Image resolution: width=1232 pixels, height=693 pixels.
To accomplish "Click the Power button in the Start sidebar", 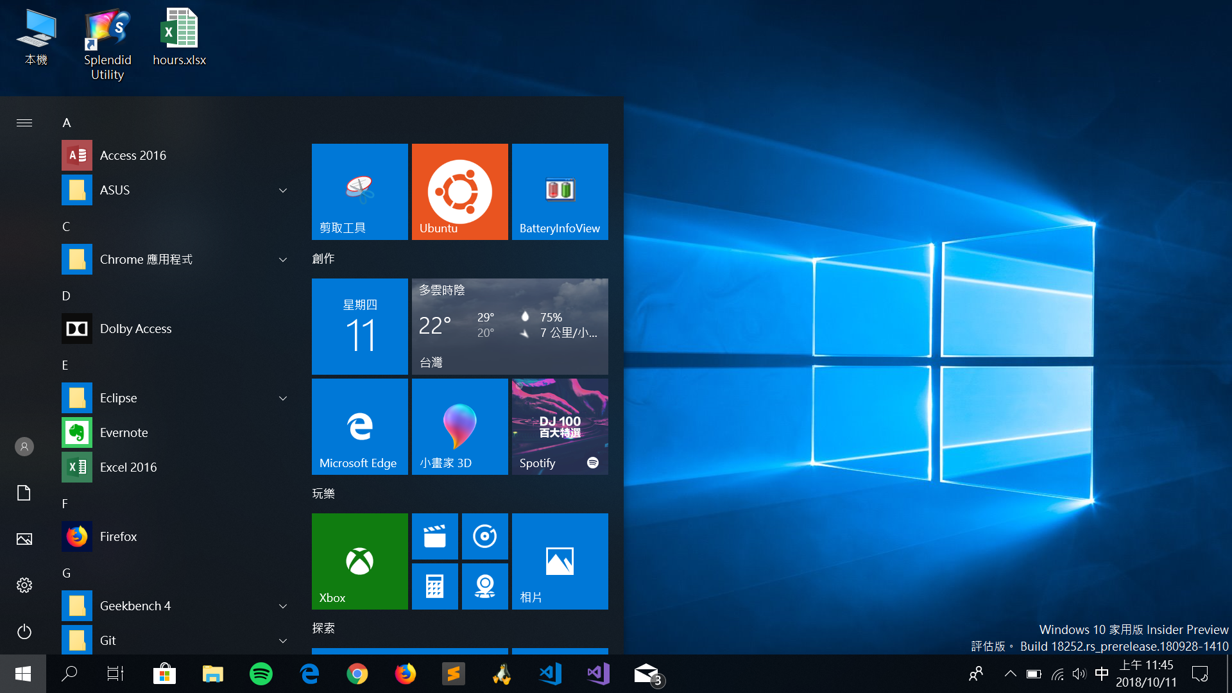I will pyautogui.click(x=24, y=631).
